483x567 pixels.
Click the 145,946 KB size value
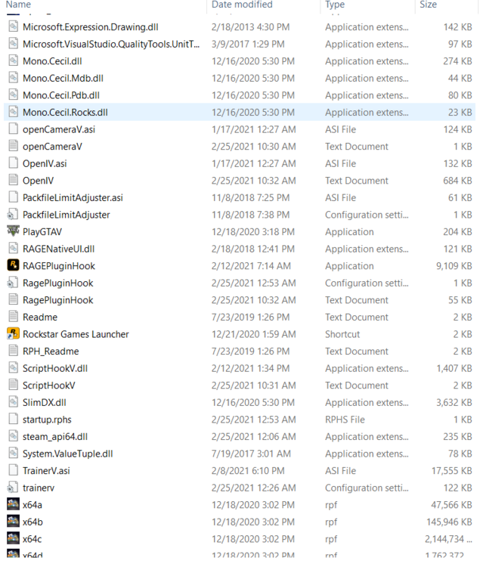[x=449, y=522]
